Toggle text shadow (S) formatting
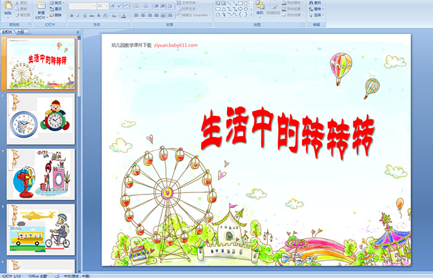Image resolution: width=433 pixels, height=278 pixels. pos(99,15)
